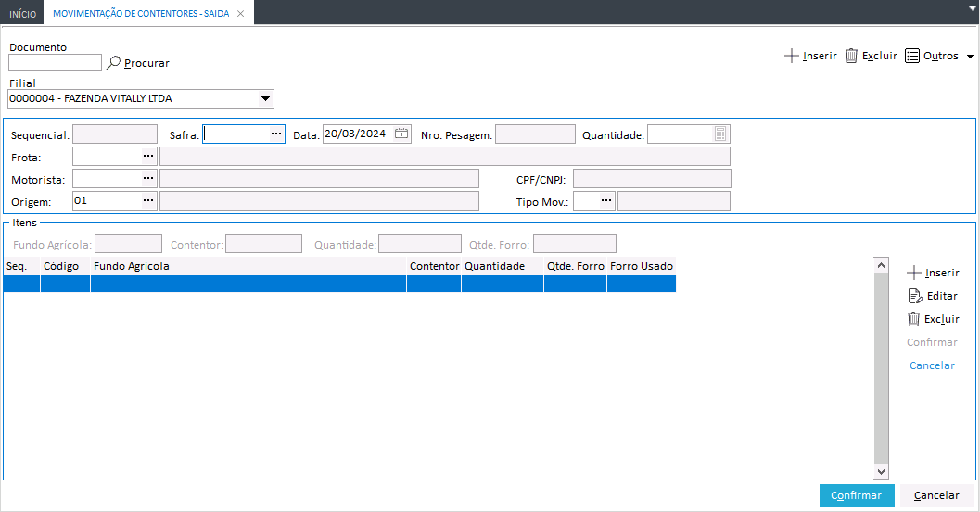Click the magnifier Procurar search icon
The image size is (980, 512).
[114, 63]
